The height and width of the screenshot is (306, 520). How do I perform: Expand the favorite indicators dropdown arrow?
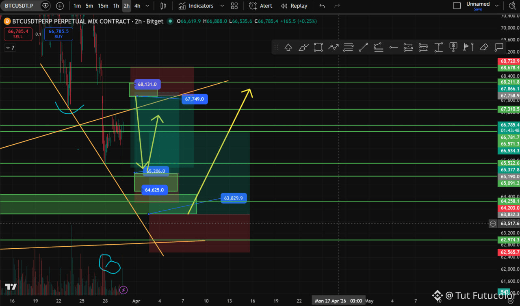(x=222, y=6)
